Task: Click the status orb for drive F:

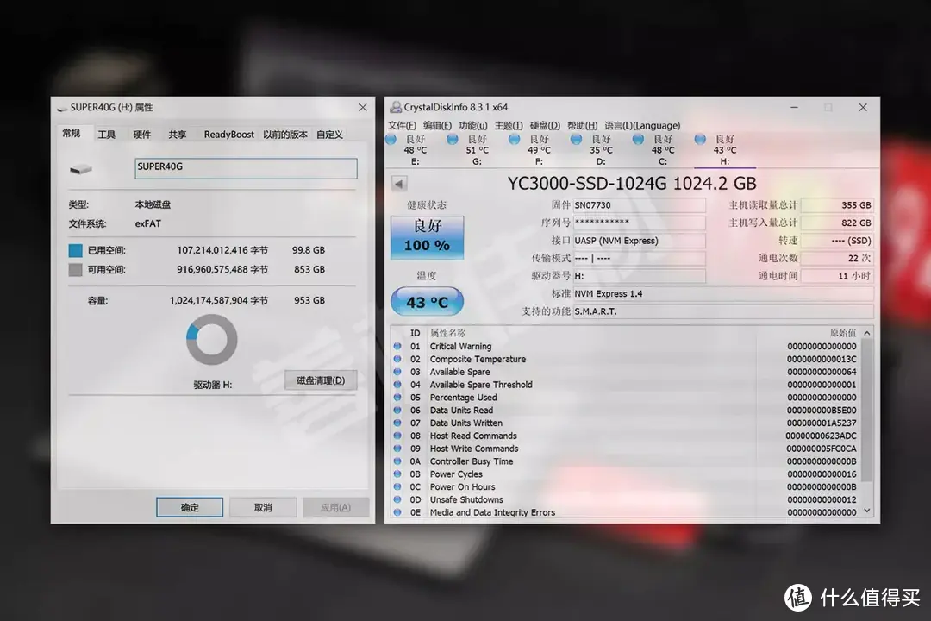Action: point(514,139)
